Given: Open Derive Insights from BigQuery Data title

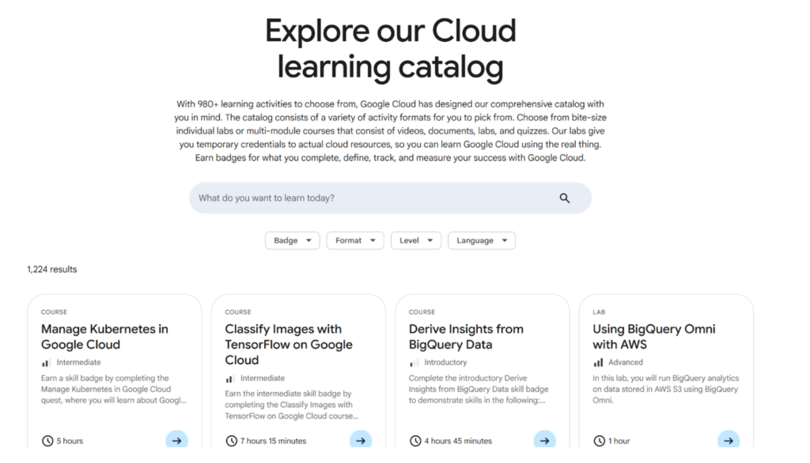Looking at the screenshot, I should click(x=466, y=337).
